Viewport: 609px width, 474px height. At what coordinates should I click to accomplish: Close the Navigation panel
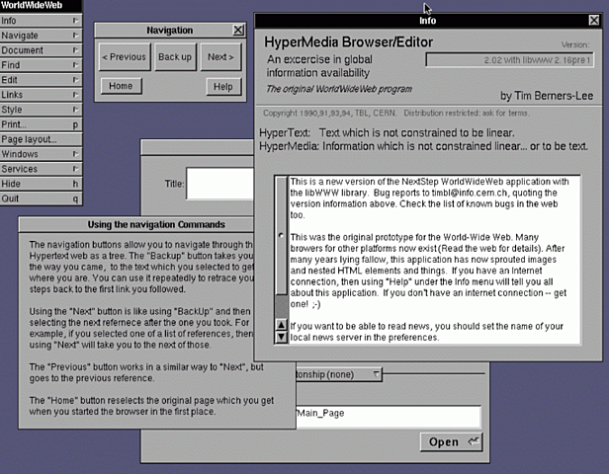pyautogui.click(x=238, y=30)
